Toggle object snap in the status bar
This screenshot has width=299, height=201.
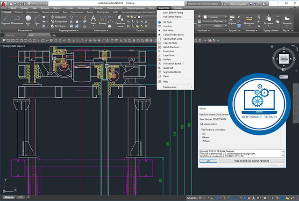(237, 198)
